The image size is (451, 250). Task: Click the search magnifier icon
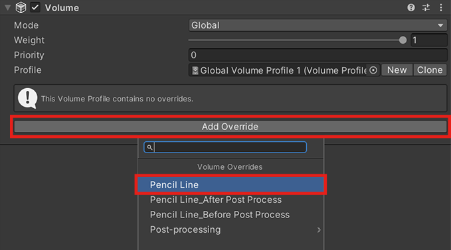149,147
